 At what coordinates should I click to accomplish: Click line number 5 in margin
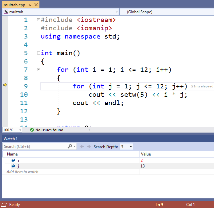pyautogui.click(x=26, y=53)
